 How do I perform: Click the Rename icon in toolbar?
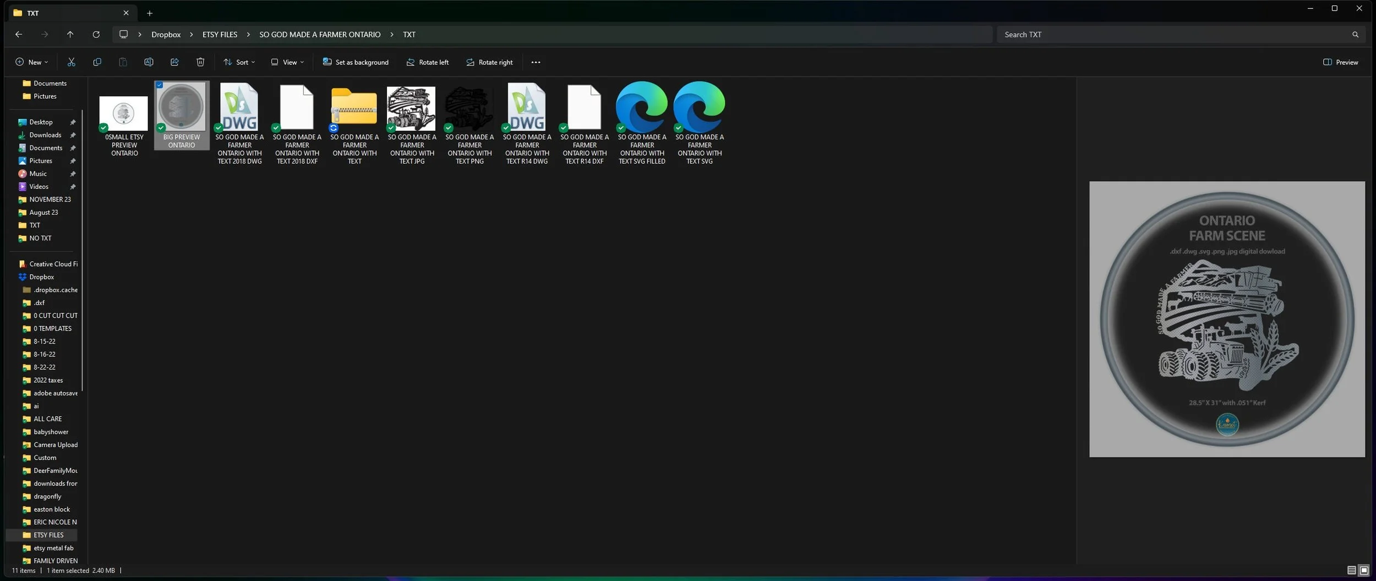(149, 62)
